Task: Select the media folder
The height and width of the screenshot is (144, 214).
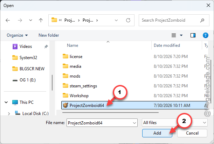Action: pos(75,66)
